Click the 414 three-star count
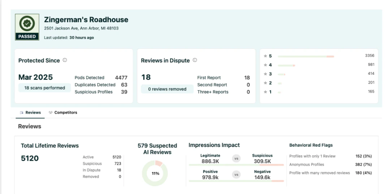The width and height of the screenshot is (391, 194). tap(371, 74)
